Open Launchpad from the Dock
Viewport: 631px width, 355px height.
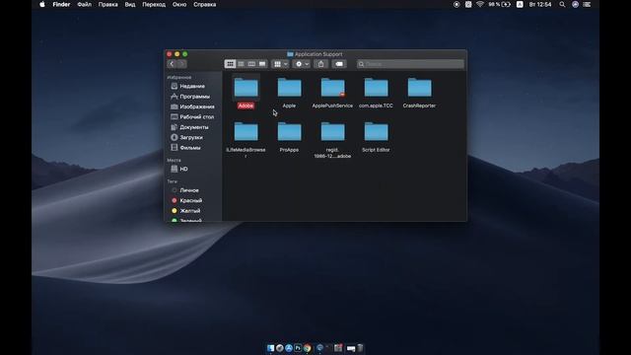pyautogui.click(x=280, y=348)
